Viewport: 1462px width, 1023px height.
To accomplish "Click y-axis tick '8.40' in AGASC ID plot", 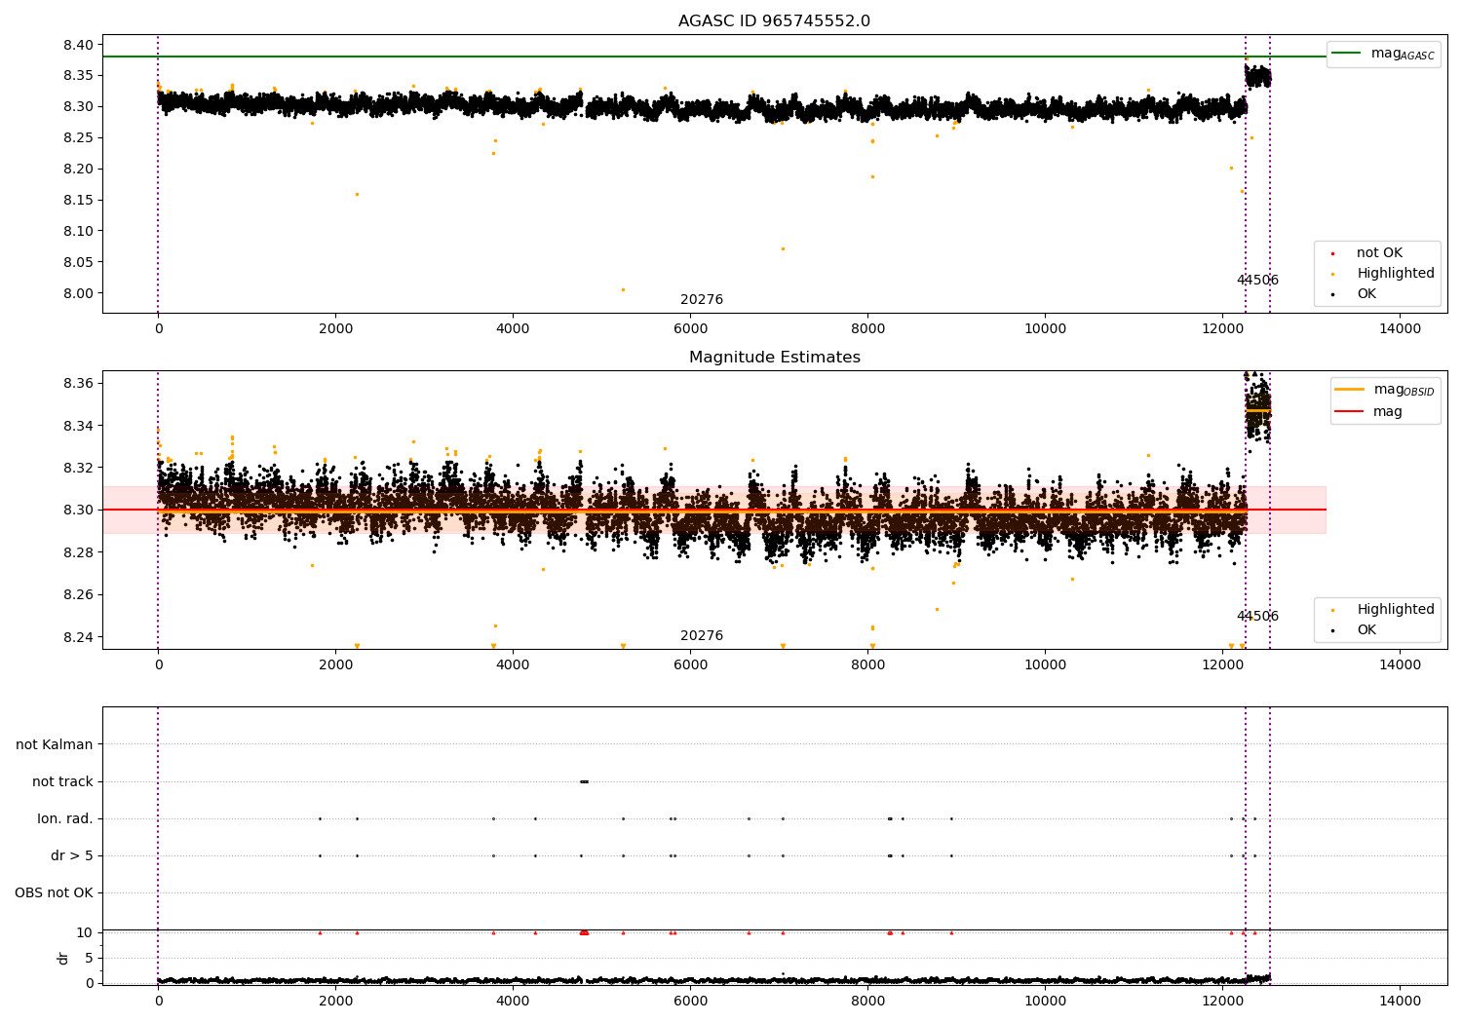I will (80, 45).
